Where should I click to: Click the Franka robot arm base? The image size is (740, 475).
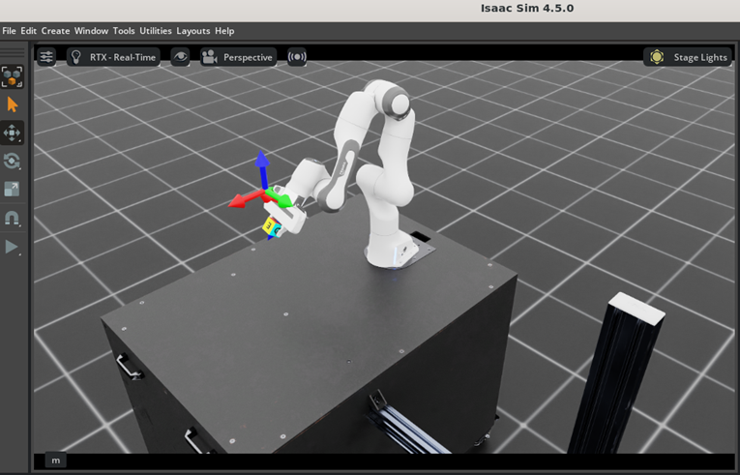395,253
